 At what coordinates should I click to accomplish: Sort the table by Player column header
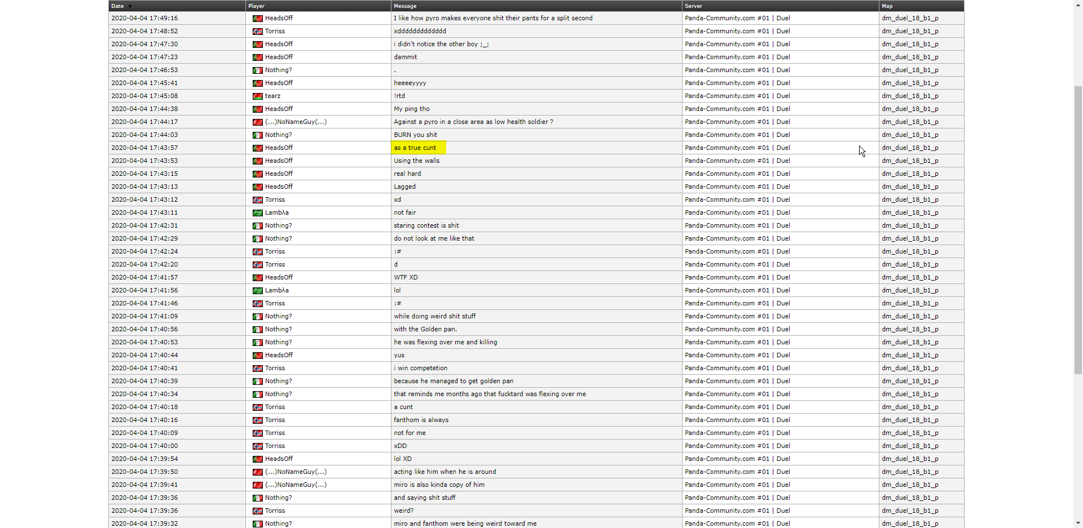click(256, 6)
